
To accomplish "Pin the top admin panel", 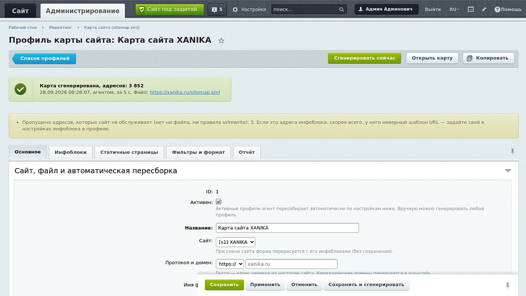I will pyautogui.click(x=484, y=9).
